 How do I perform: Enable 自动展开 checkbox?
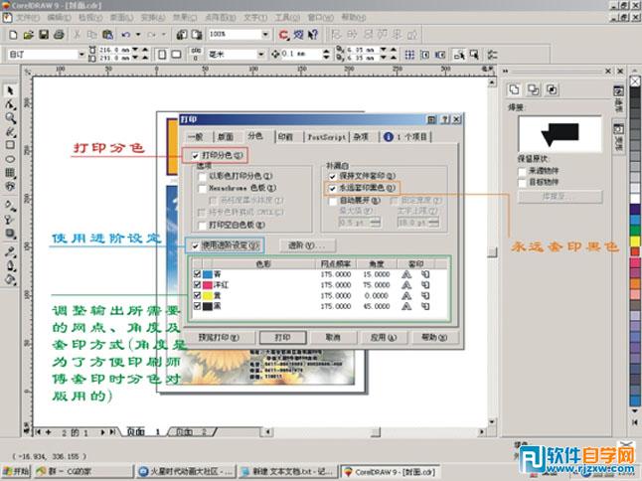(x=333, y=201)
